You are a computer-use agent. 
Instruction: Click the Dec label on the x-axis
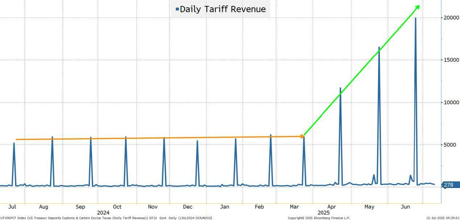coord(187,207)
